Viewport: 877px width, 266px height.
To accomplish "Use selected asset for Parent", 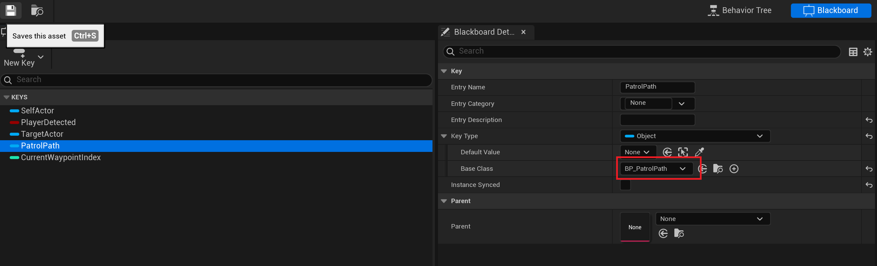I will coord(663,234).
